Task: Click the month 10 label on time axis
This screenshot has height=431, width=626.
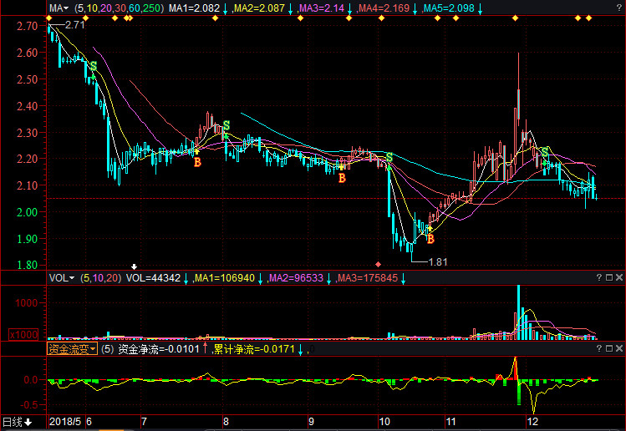Action: [x=384, y=422]
